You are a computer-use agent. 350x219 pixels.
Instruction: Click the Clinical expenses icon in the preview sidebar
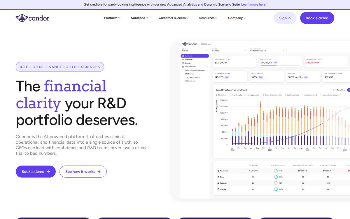tap(183, 67)
